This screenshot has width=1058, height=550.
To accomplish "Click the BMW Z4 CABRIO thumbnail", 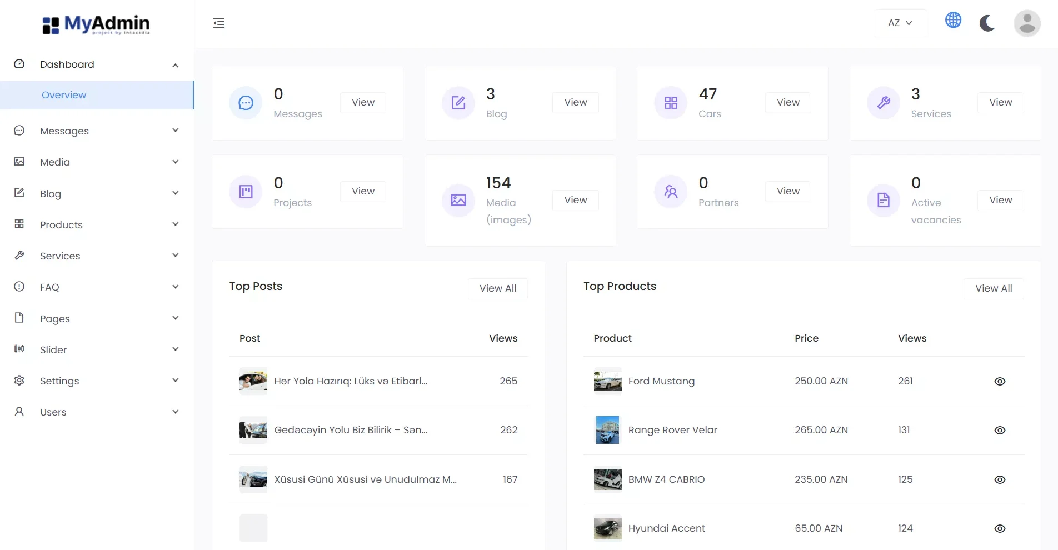I will [x=607, y=479].
